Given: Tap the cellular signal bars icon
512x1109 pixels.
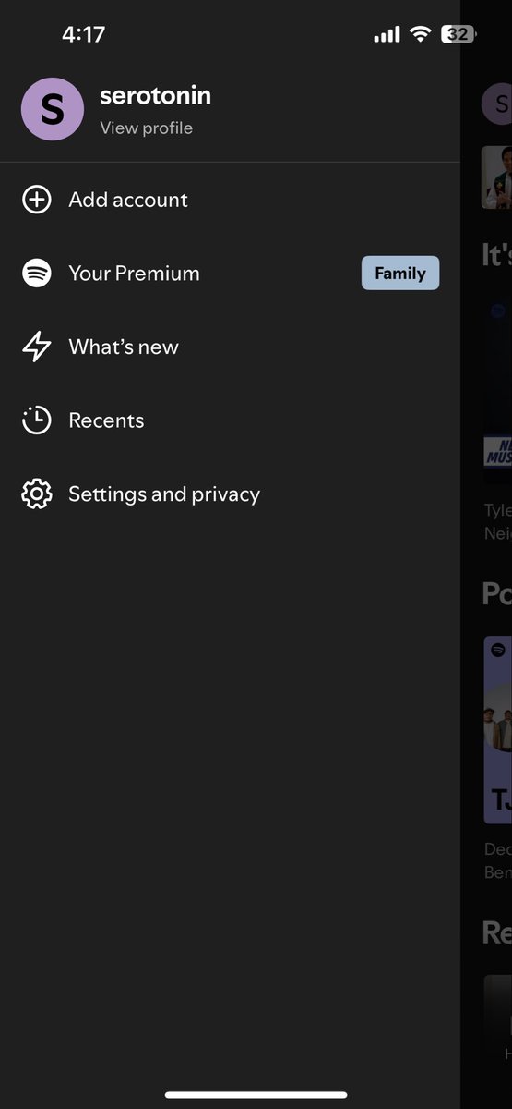Looking at the screenshot, I should click(387, 34).
